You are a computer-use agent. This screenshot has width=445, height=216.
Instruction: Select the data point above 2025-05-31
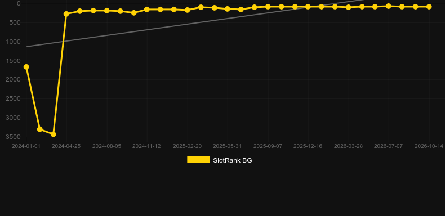(228, 9)
